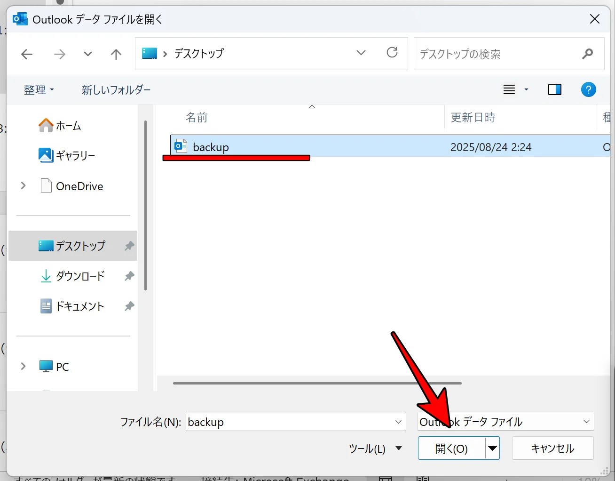The width and height of the screenshot is (615, 481).
Task: Expand the OneDrive tree node
Action: point(23,186)
